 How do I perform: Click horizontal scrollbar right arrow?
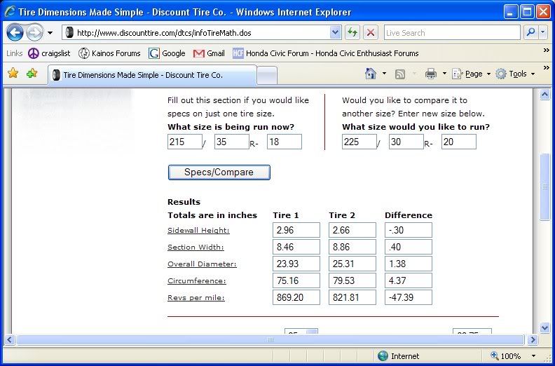[533, 340]
